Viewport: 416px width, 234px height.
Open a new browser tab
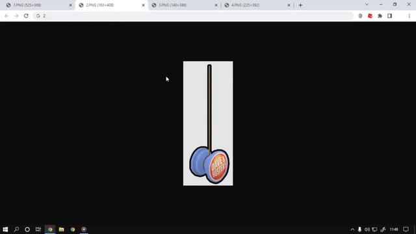coord(300,5)
